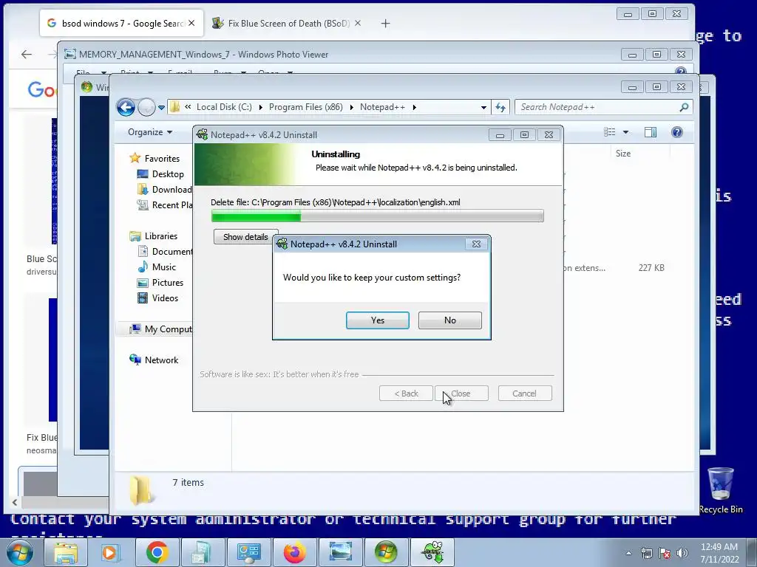Open Firefox from the taskbar

(294, 552)
